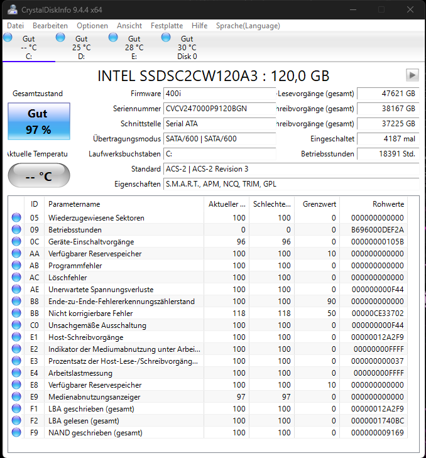
Task: Click raw value 000000009169
Action: click(x=378, y=433)
